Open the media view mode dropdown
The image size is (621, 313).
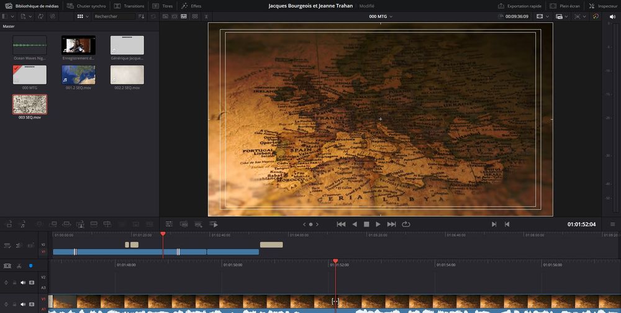click(87, 16)
